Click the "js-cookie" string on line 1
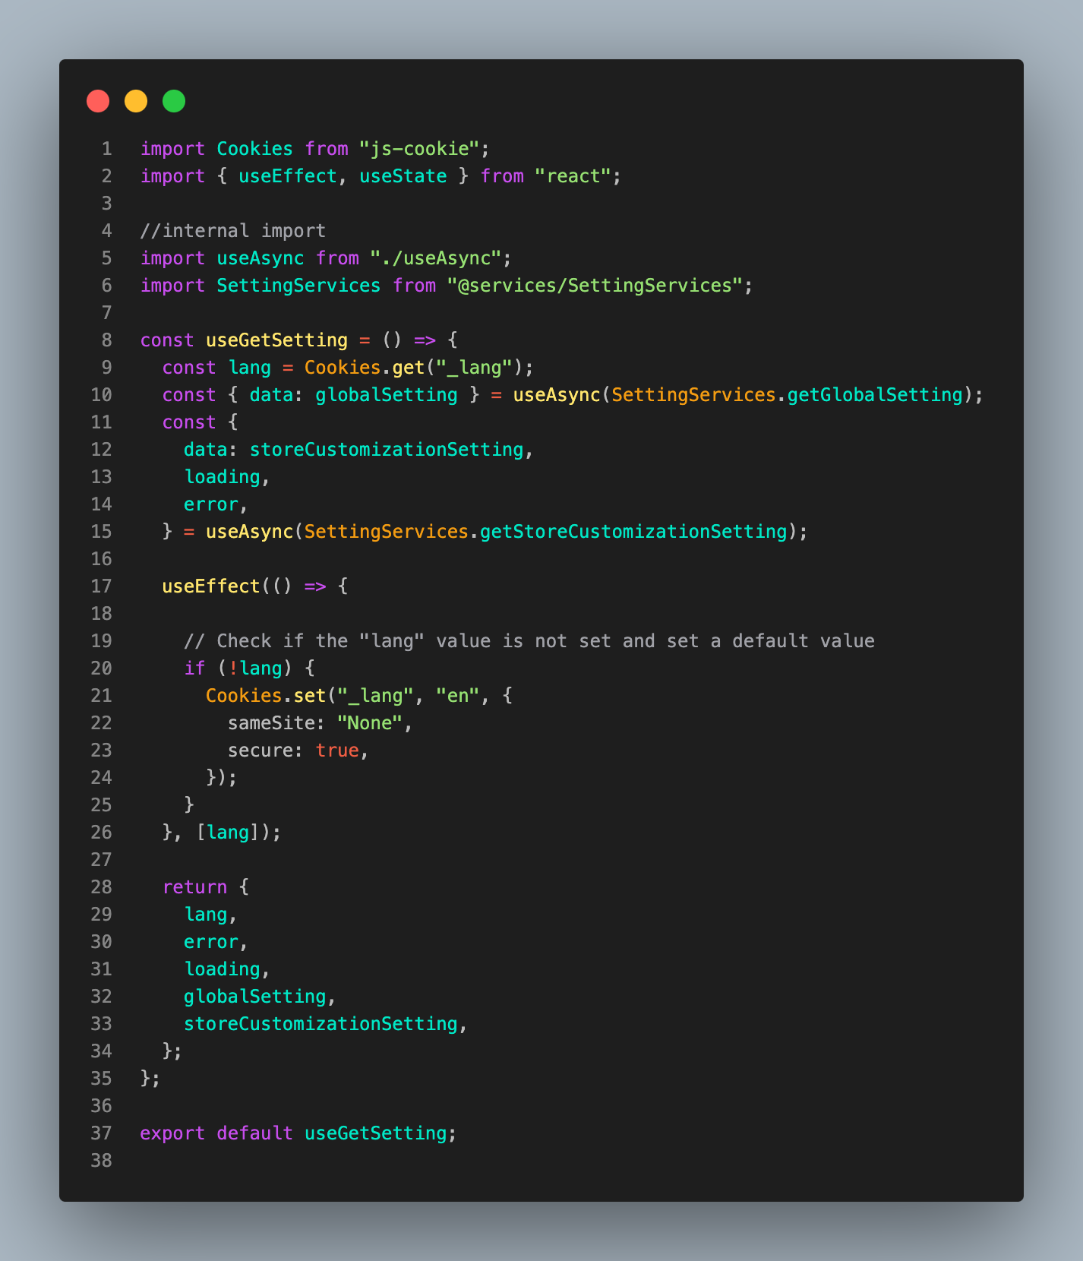The image size is (1083, 1261). click(x=419, y=149)
